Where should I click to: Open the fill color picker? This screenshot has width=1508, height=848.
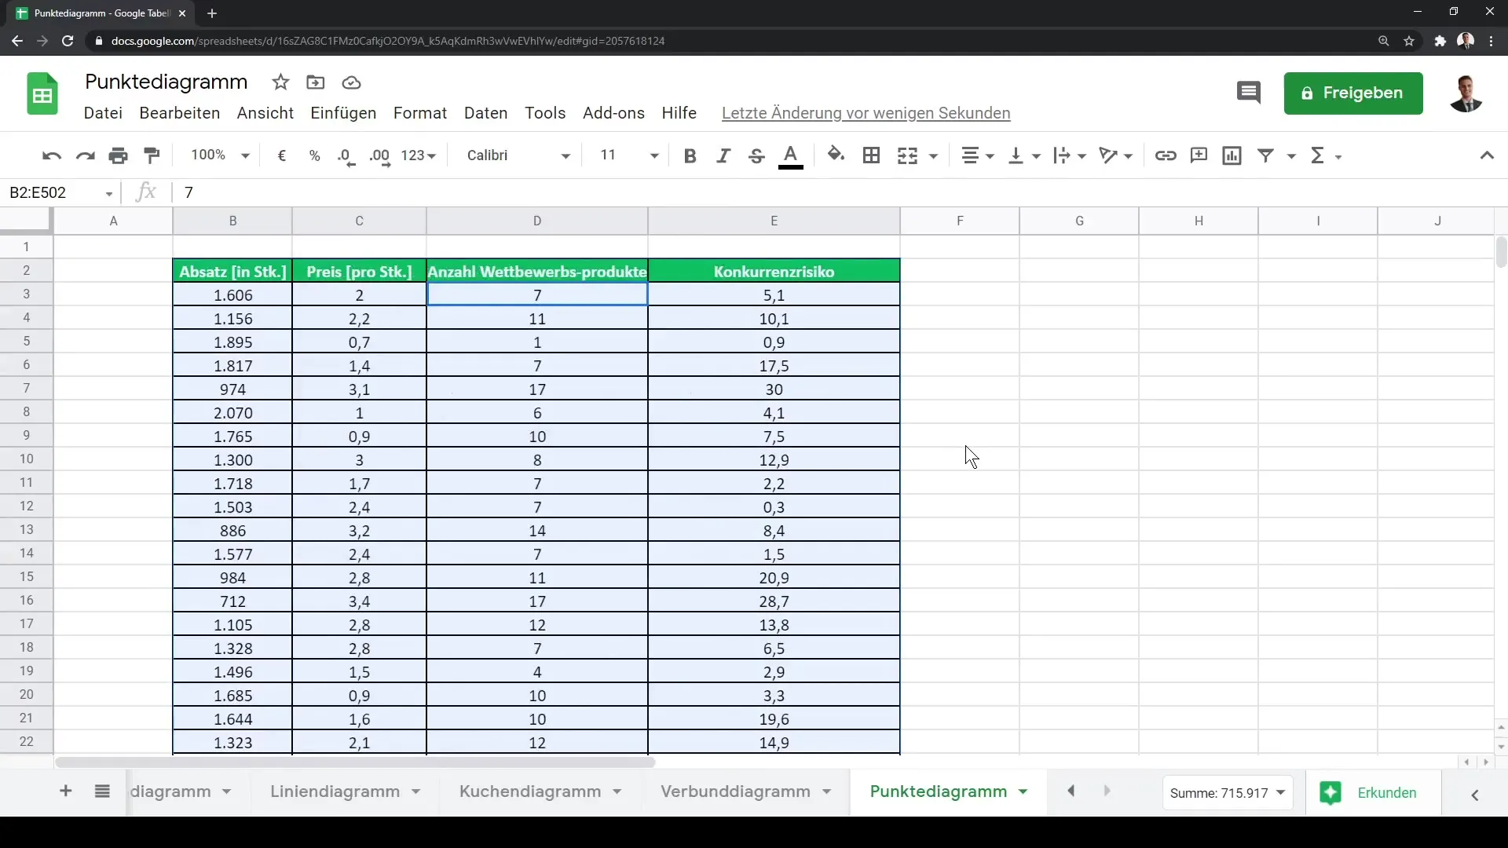point(836,155)
